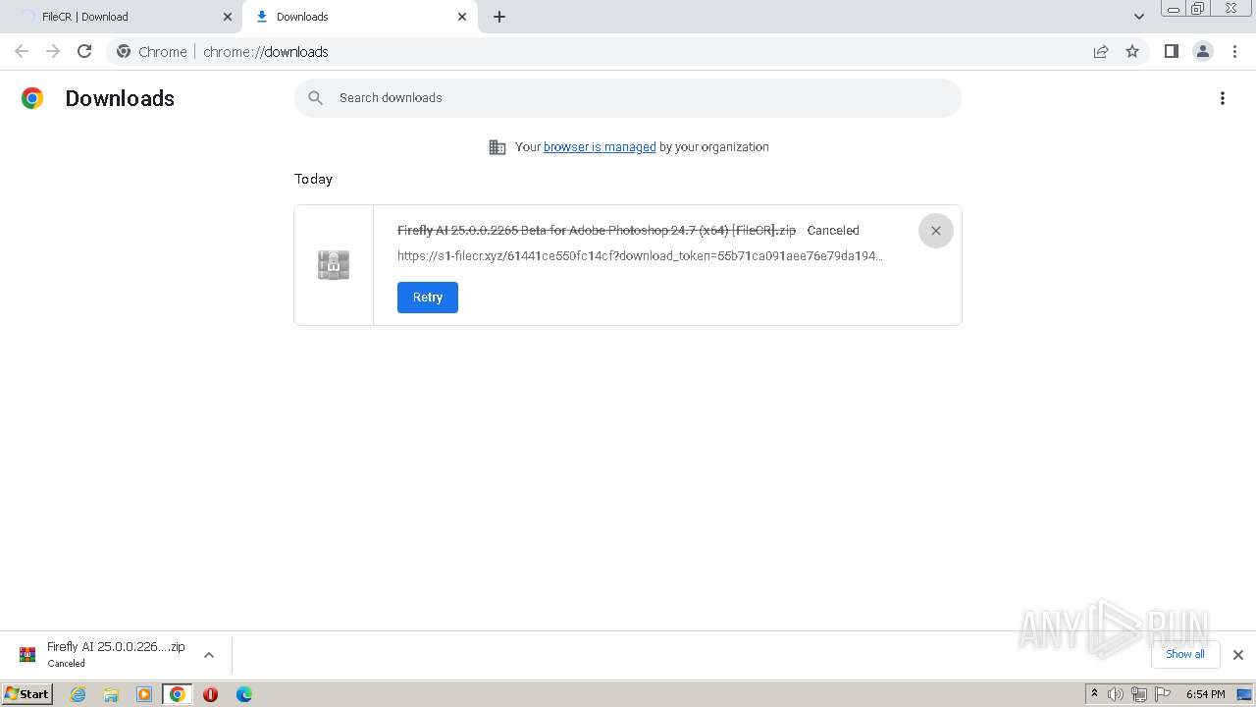Open the side panel icon

tap(1171, 51)
